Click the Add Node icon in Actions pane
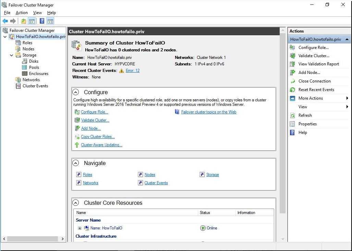352x251 pixels. tap(292, 73)
